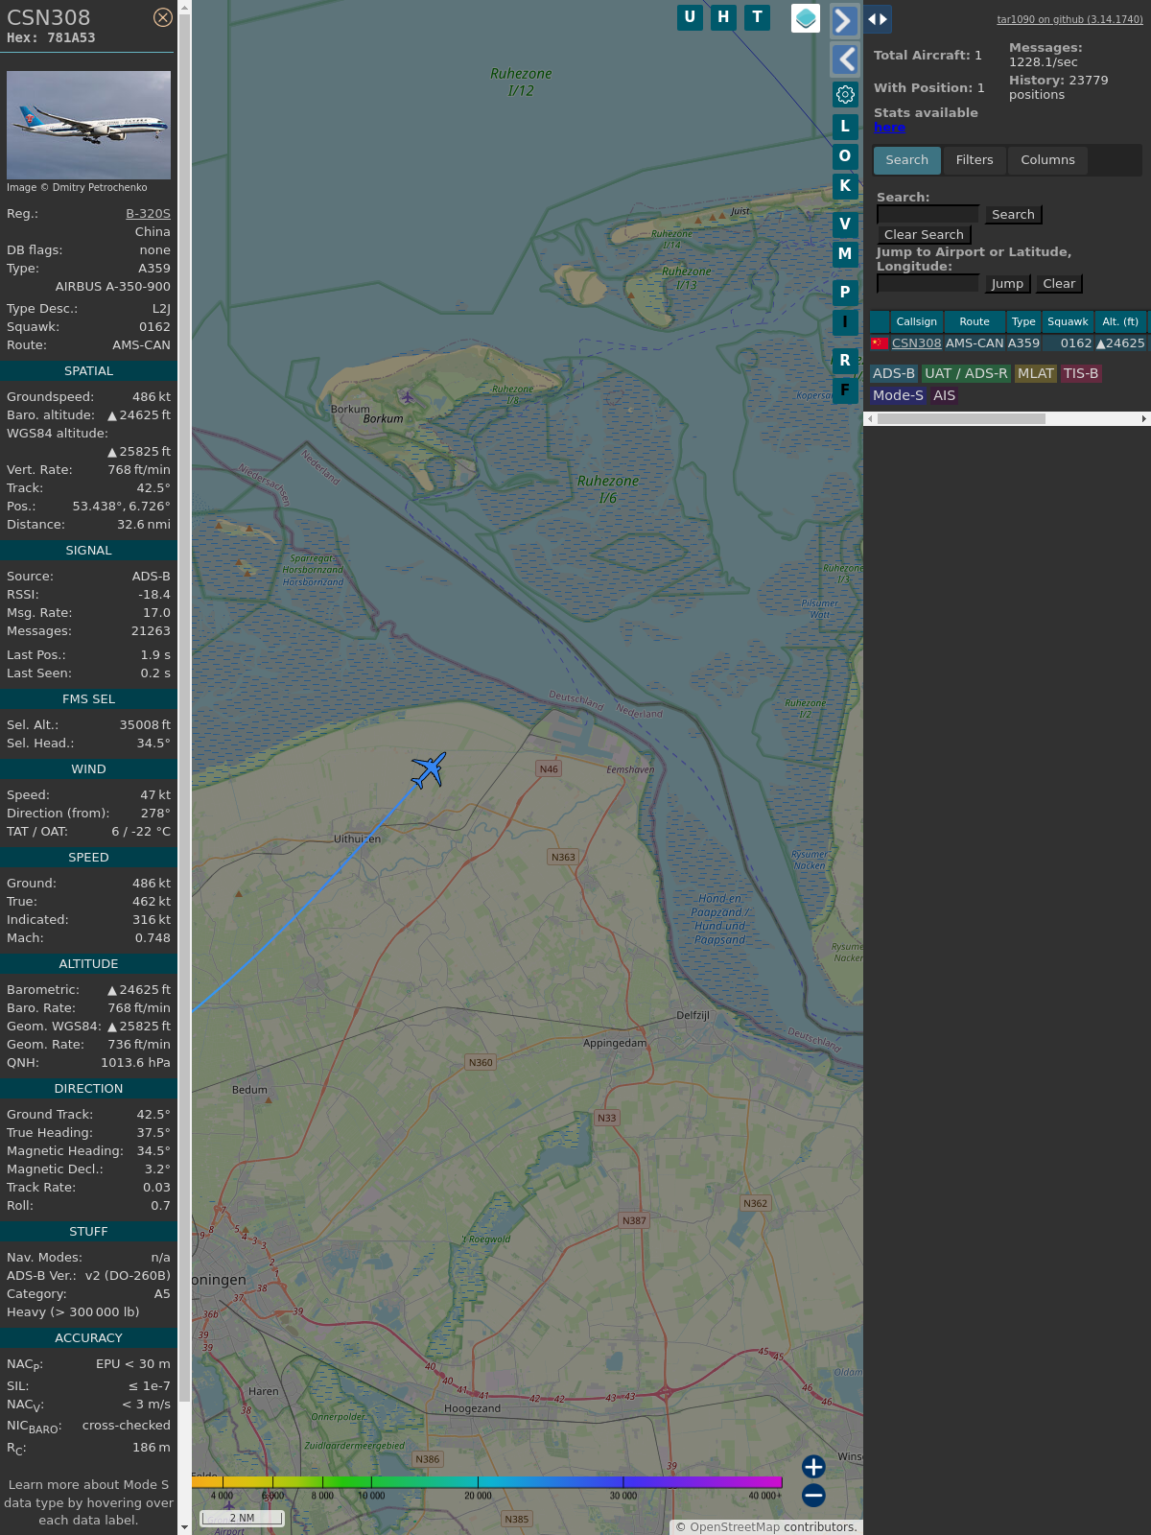
Task: Open the stats available here link
Action: [889, 128]
